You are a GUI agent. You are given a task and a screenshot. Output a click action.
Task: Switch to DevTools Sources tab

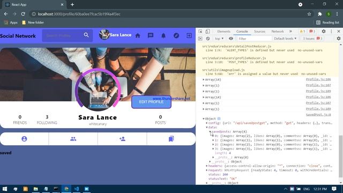click(x=259, y=32)
